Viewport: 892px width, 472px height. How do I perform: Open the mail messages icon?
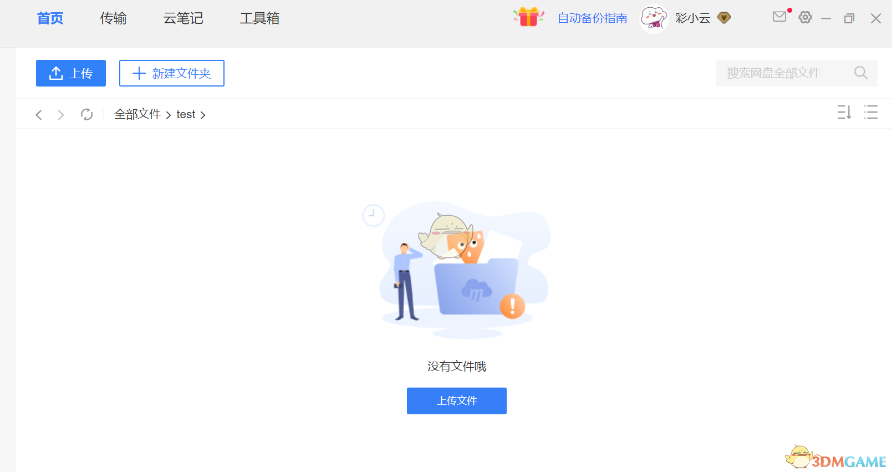click(779, 17)
